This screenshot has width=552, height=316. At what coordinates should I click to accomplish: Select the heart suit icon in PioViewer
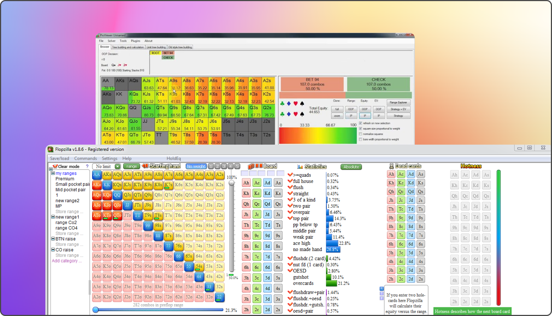coord(295,103)
